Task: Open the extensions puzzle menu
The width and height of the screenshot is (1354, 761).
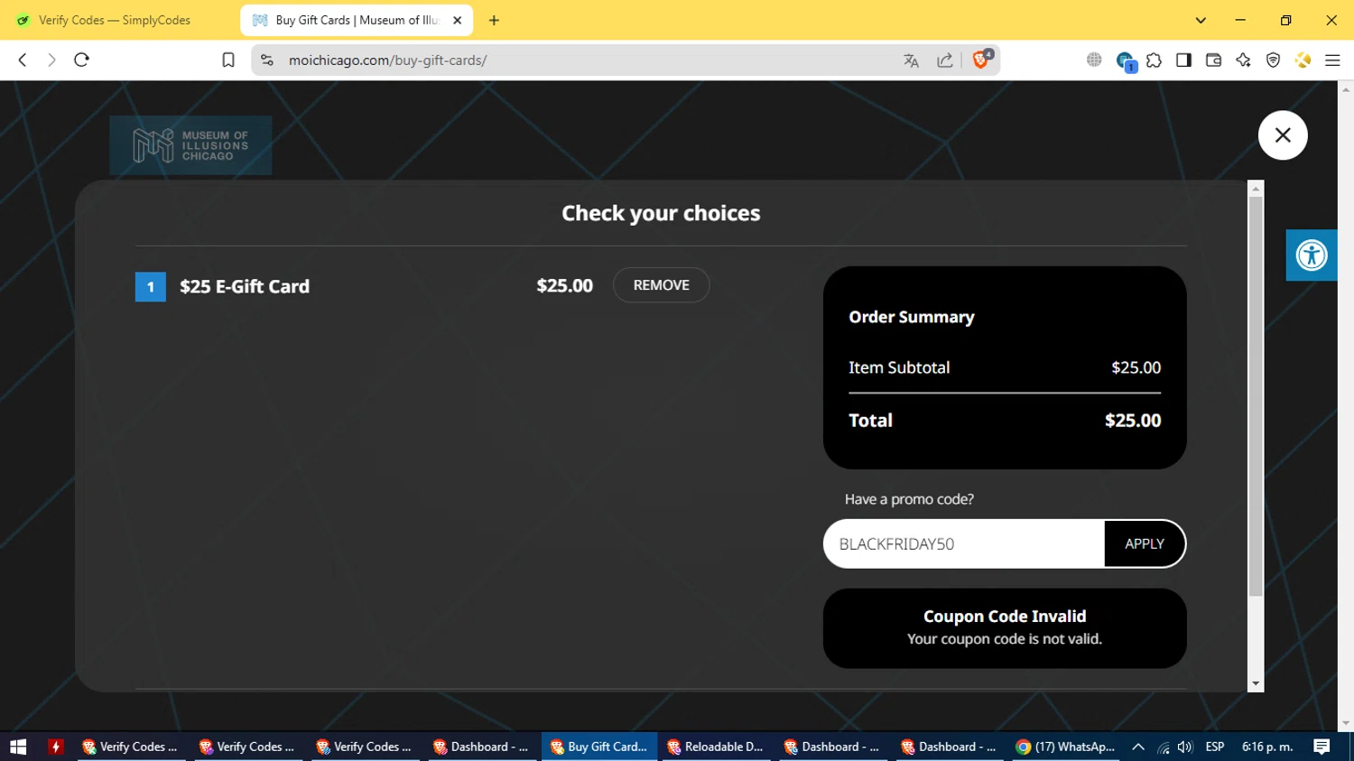Action: tap(1154, 60)
